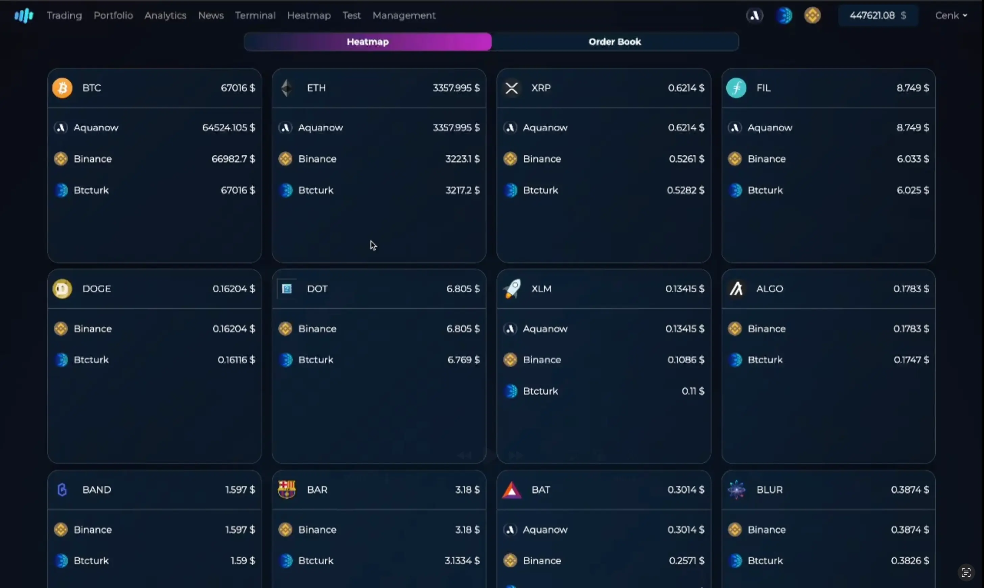Click Binance icon in the ETH card
The height and width of the screenshot is (588, 984).
(x=285, y=159)
